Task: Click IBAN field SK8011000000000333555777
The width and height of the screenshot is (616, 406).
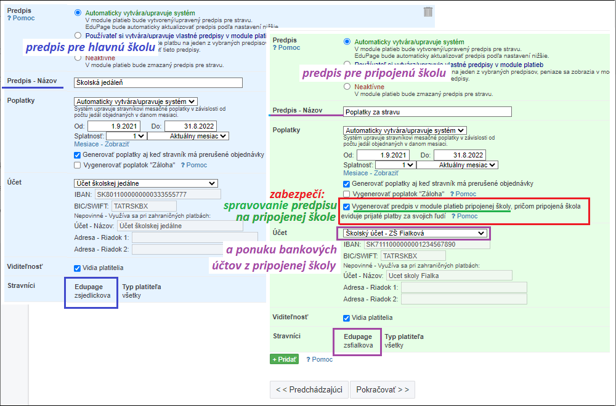Action: coord(158,194)
